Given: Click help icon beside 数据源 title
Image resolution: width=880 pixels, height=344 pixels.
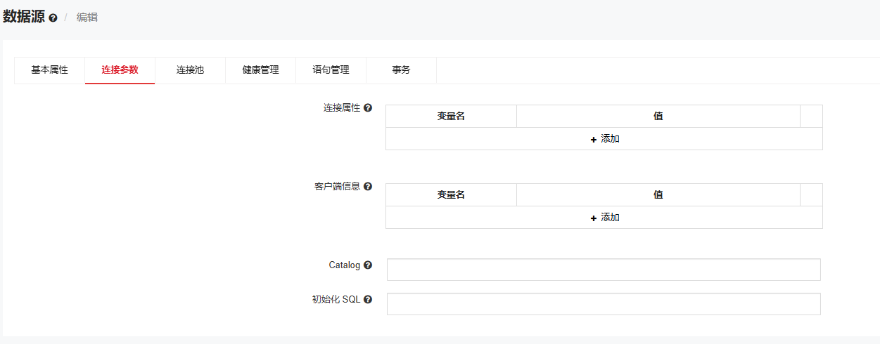Looking at the screenshot, I should click(x=53, y=18).
